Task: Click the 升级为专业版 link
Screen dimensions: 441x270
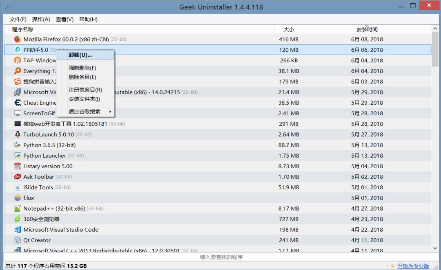Action: click(413, 266)
